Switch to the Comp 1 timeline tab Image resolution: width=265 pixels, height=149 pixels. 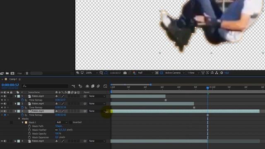13,79
